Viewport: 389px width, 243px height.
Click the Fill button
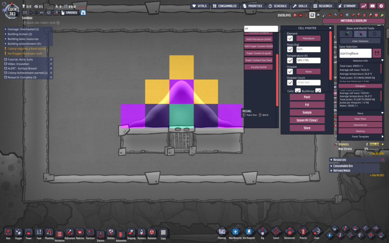(307, 105)
